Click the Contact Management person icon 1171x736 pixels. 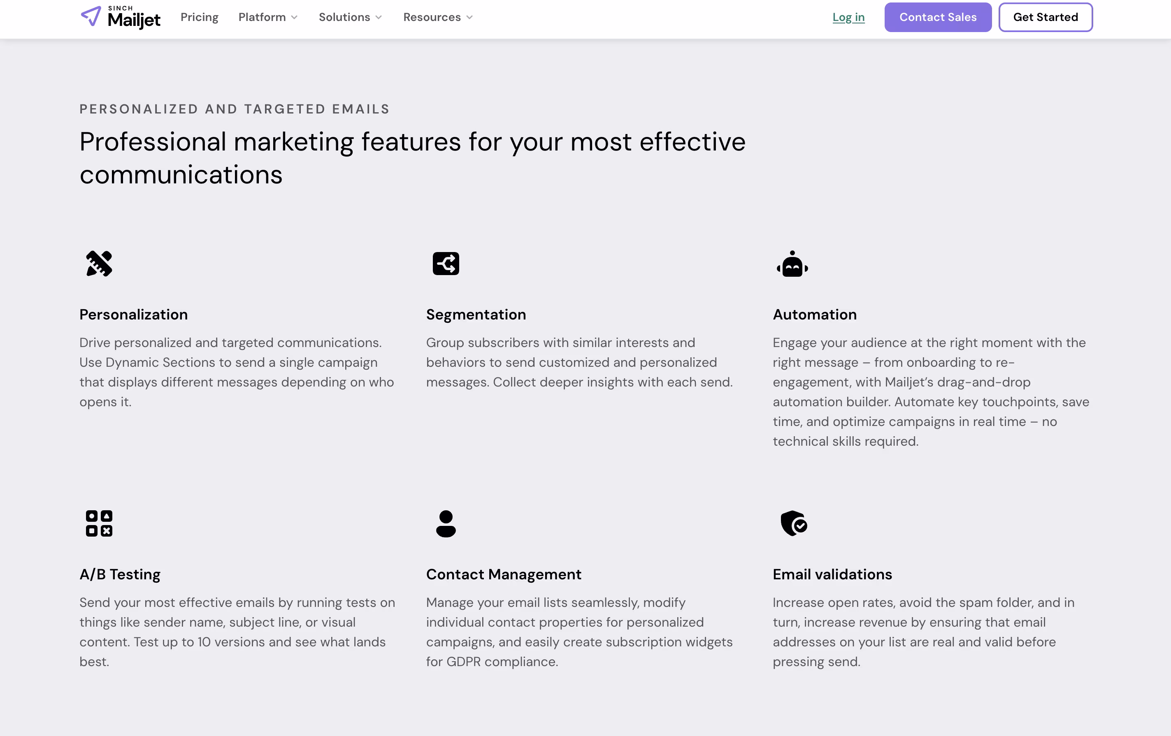point(446,524)
